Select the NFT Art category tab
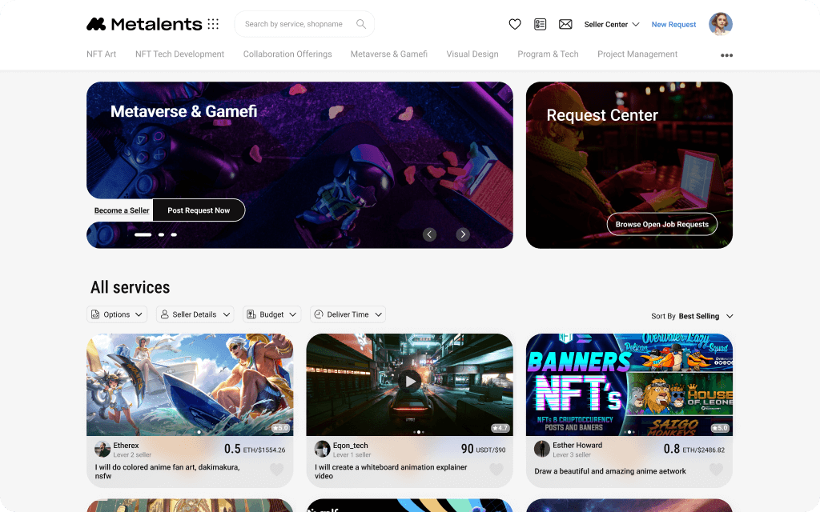Viewport: 820px width, 512px height. [x=102, y=54]
